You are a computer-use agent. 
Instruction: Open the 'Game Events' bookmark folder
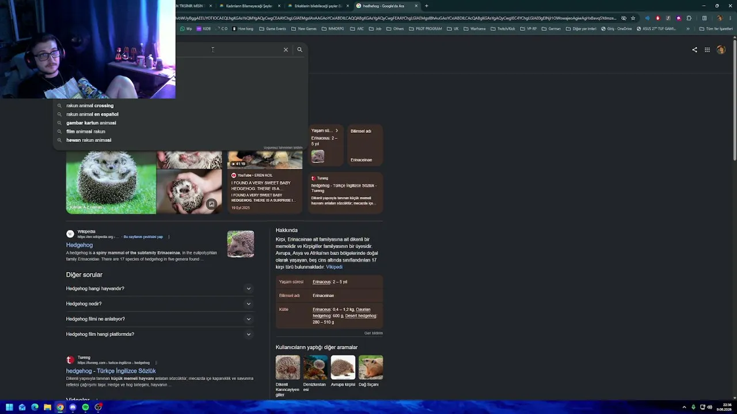click(x=272, y=29)
